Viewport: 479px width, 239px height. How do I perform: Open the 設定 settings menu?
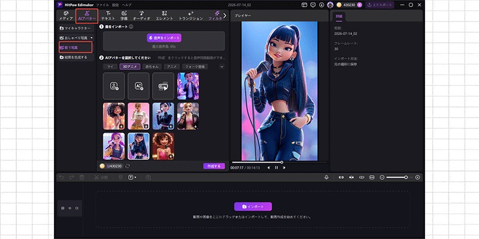[115, 5]
